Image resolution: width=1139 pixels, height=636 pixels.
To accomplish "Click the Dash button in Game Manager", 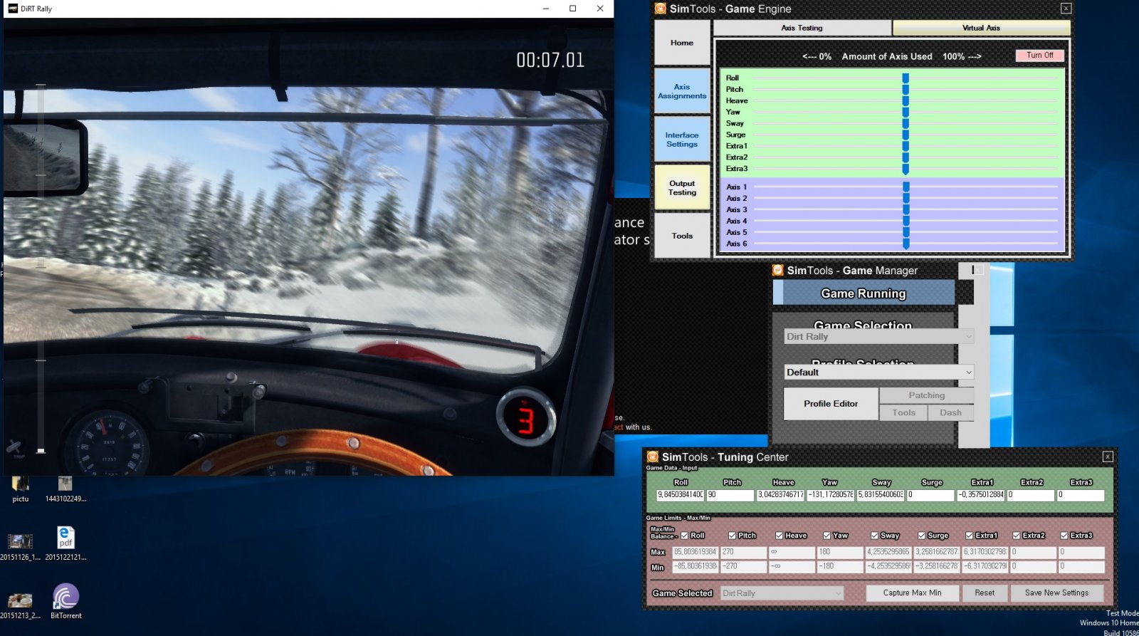I will 950,412.
